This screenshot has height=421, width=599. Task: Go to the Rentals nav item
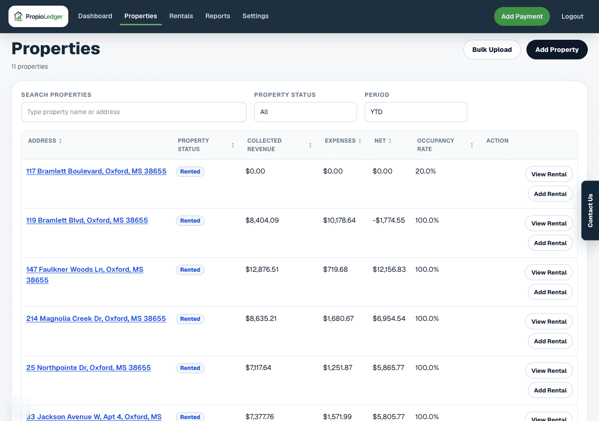click(x=181, y=16)
